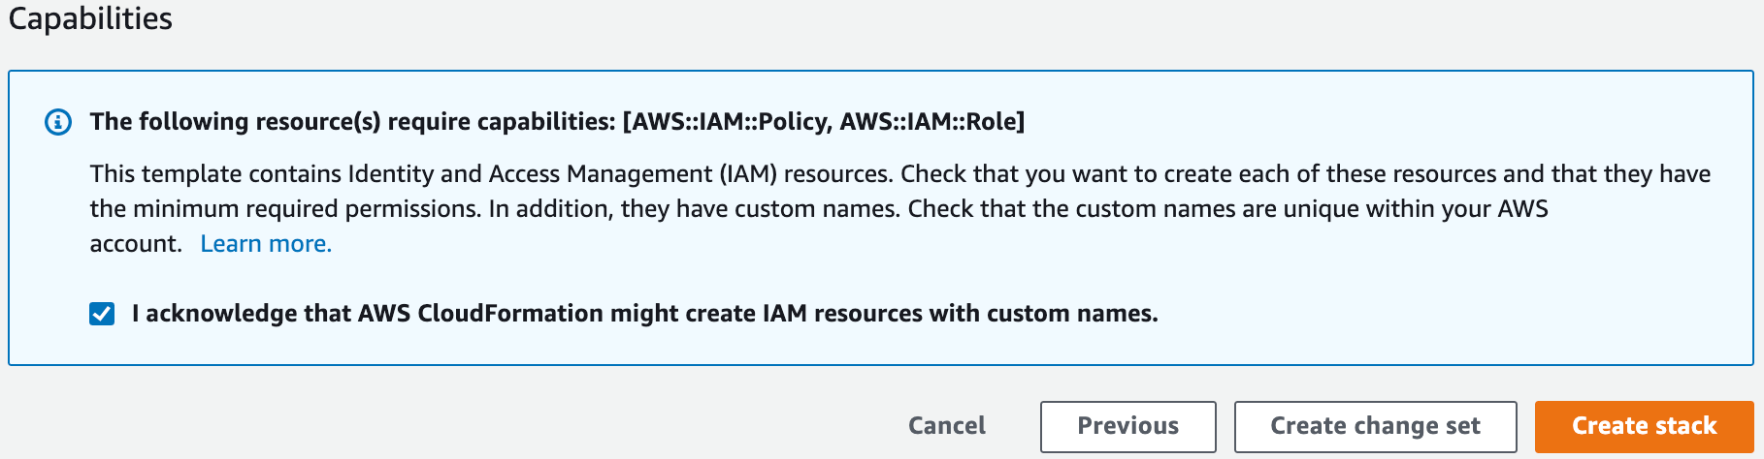Click the bold 'The following resource(s) require capabilities' title

pos(352,122)
